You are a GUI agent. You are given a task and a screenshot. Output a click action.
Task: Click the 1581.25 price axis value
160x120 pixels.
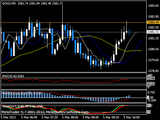pos(154,38)
